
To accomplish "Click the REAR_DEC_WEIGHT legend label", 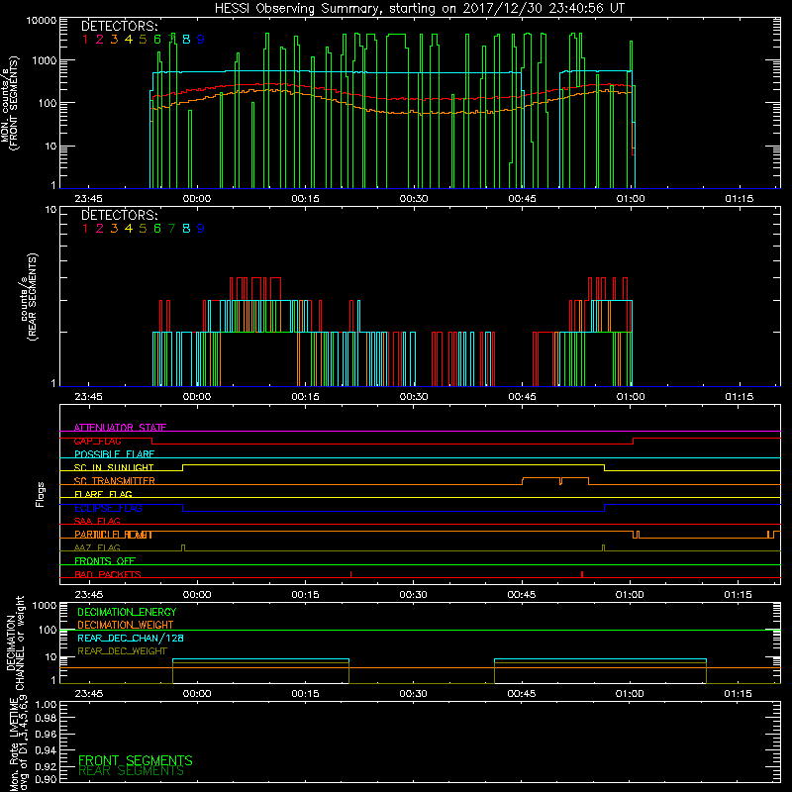I will point(122,651).
